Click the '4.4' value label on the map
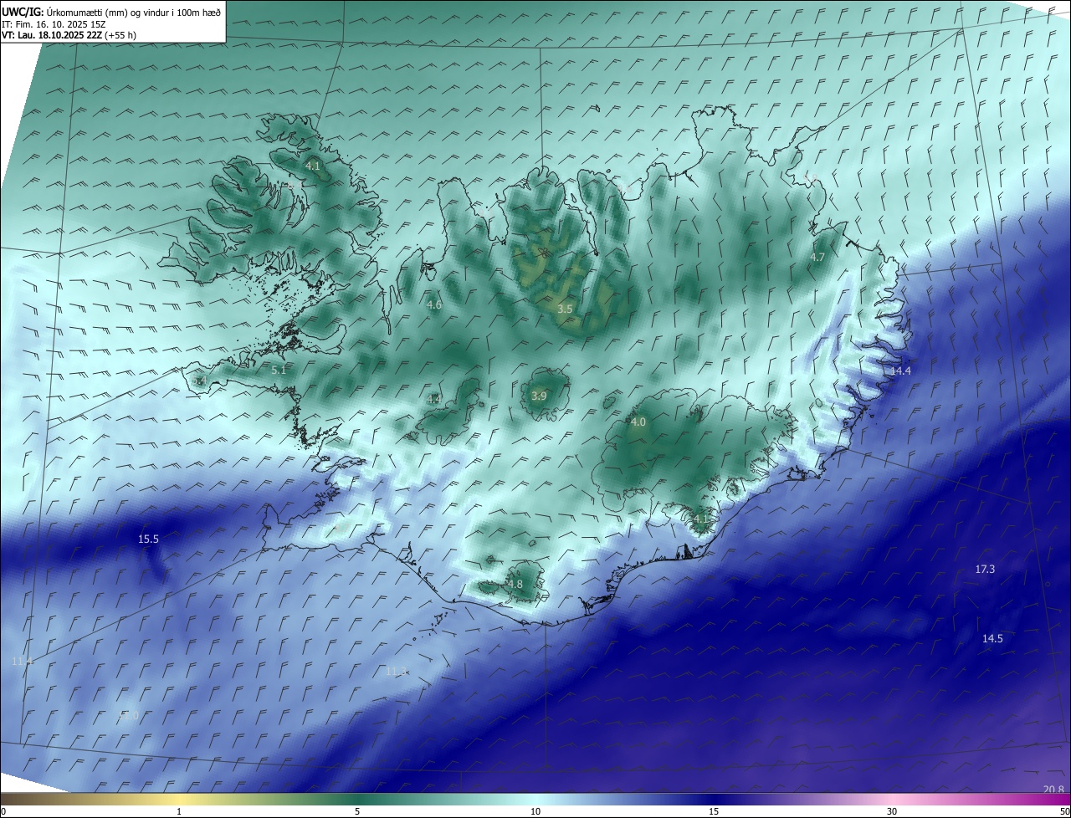This screenshot has height=818, width=1071. [x=434, y=400]
